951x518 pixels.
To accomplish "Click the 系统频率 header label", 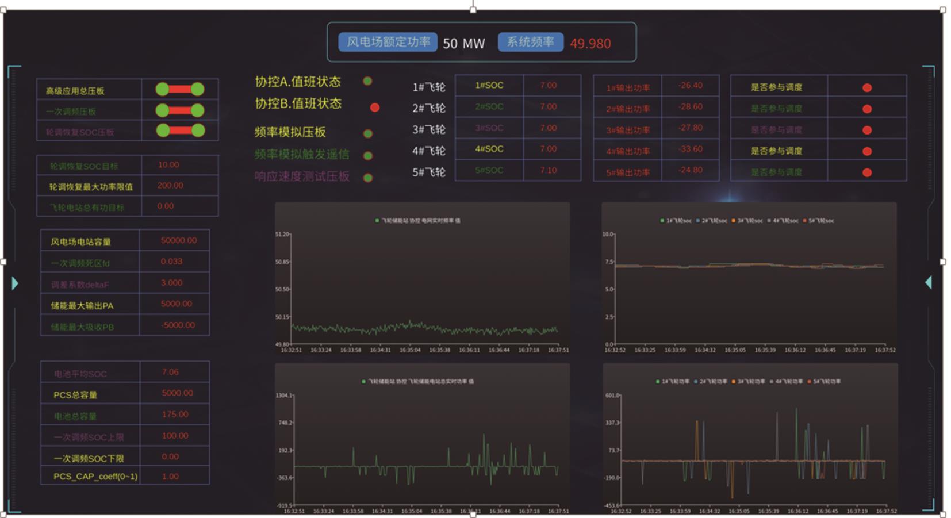I will (530, 43).
